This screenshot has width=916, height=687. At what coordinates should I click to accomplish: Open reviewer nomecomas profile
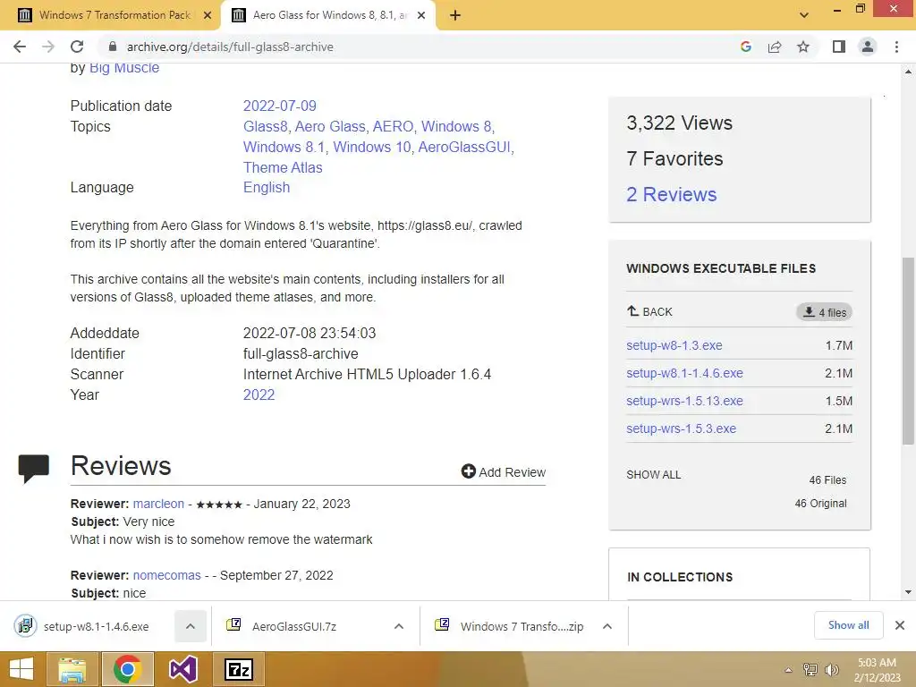(x=166, y=575)
